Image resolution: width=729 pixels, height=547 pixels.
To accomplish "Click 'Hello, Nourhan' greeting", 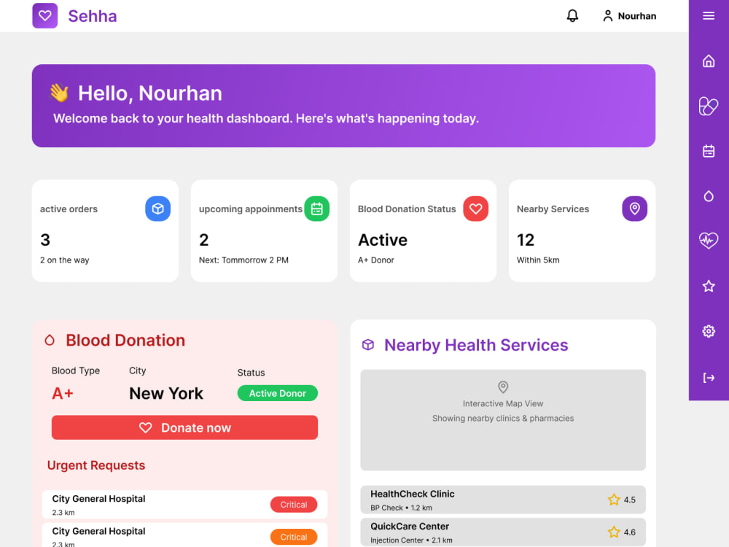I will click(149, 93).
